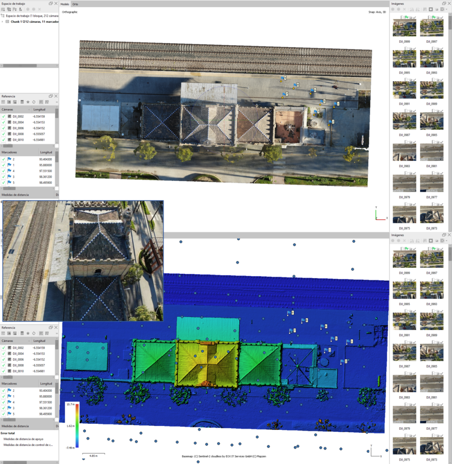Screen dimensions: 452x464
Task: Select the DJI_0999 thumbnail in the upper Imágenes panel
Action: [x=404, y=27]
